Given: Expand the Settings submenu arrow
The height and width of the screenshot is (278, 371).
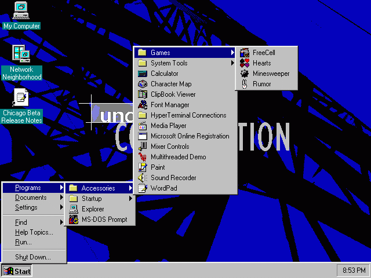Looking at the screenshot, I should tap(61, 207).
